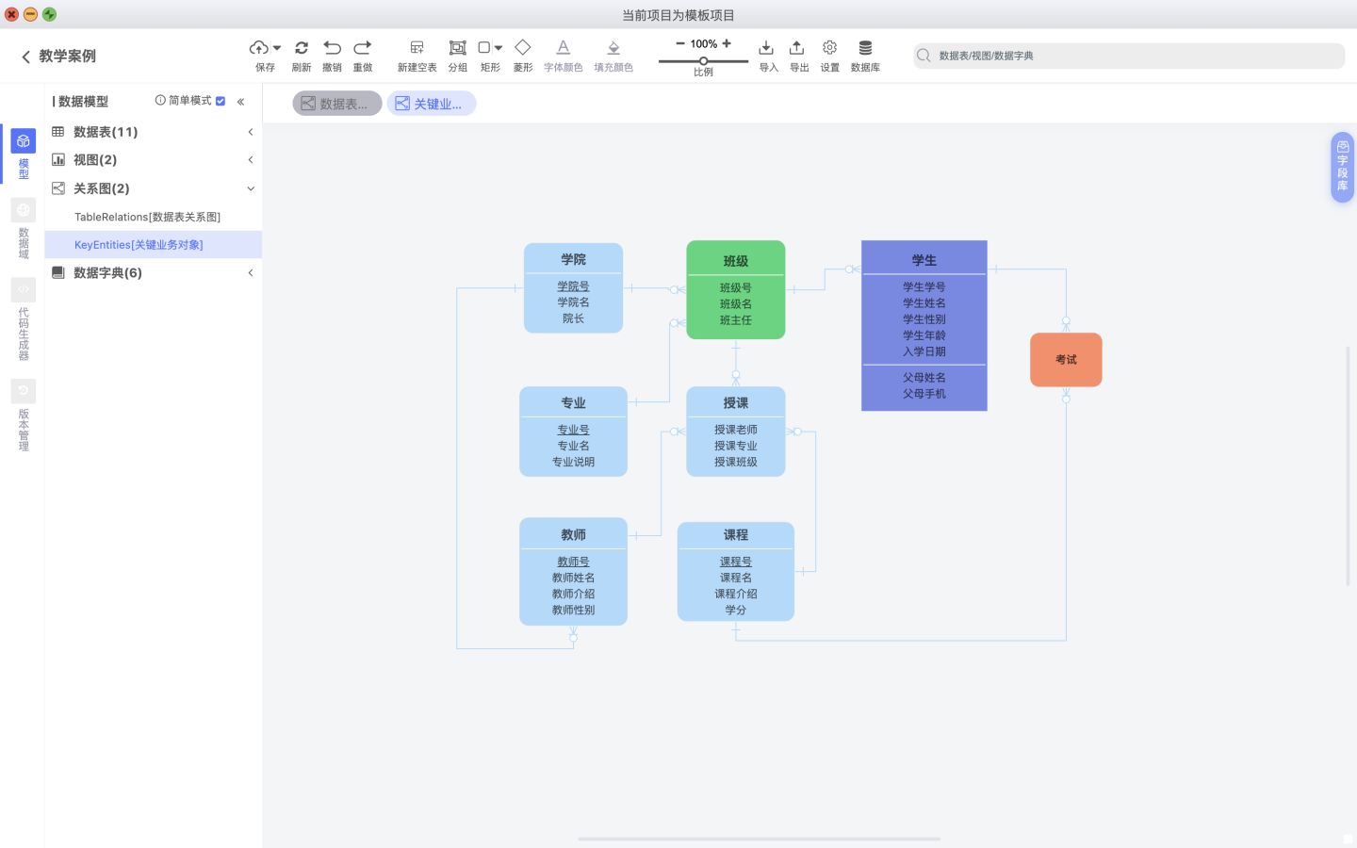Select the 刷新 (refresh) toolbar icon
1357x848 pixels.
(302, 47)
